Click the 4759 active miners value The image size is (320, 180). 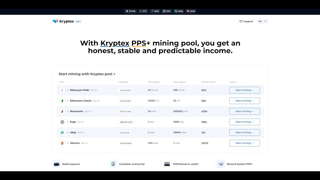tap(204, 111)
